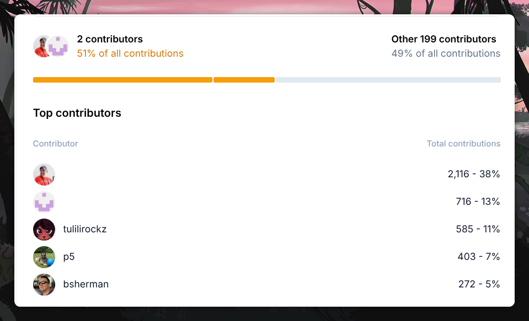Open the tulilirockz username link

pyautogui.click(x=85, y=229)
